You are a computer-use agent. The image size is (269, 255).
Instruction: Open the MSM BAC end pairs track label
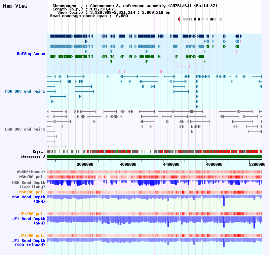[25, 91]
